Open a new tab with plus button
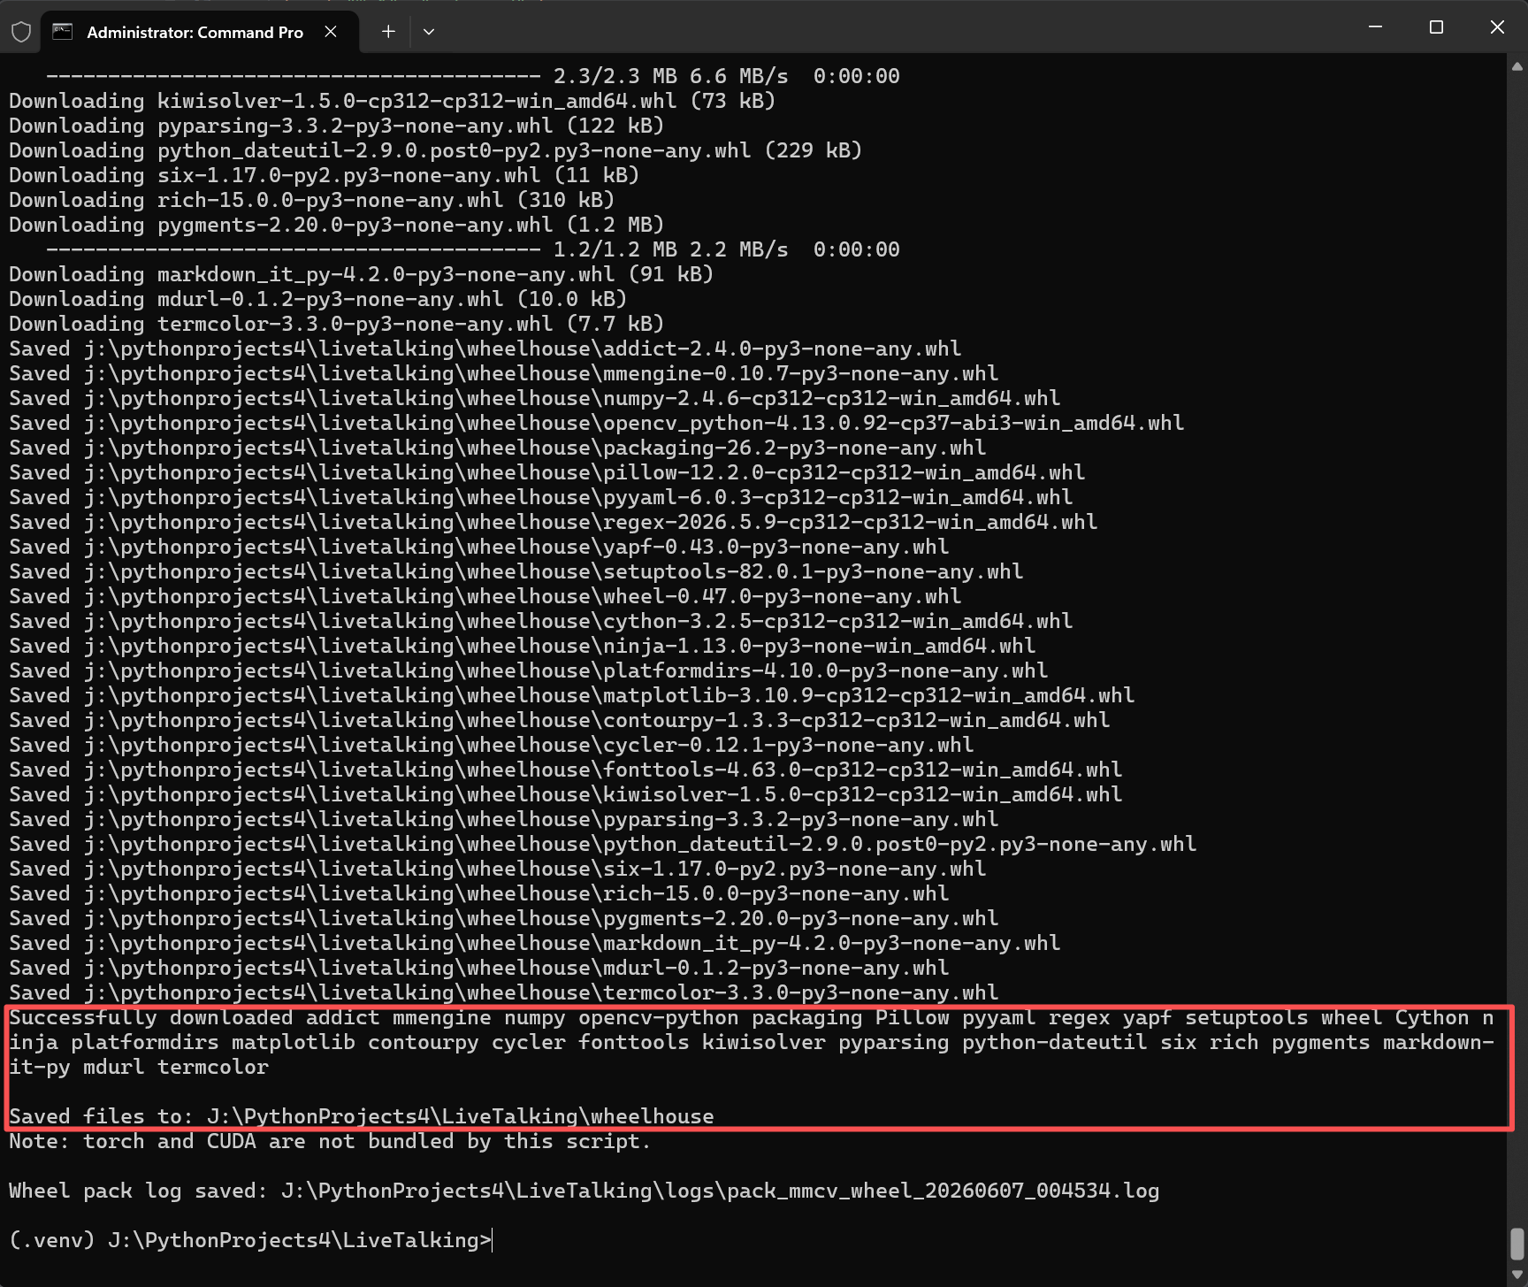The image size is (1528, 1287). click(x=388, y=32)
